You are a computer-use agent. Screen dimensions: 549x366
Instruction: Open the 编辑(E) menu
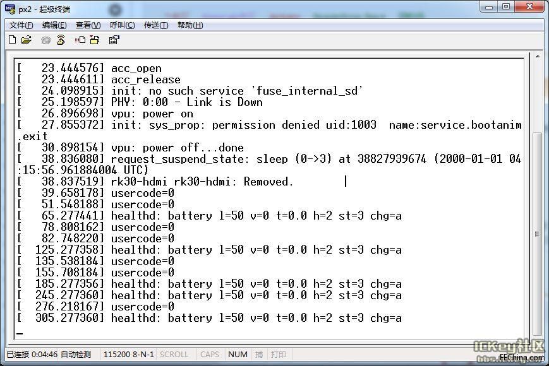coord(54,25)
